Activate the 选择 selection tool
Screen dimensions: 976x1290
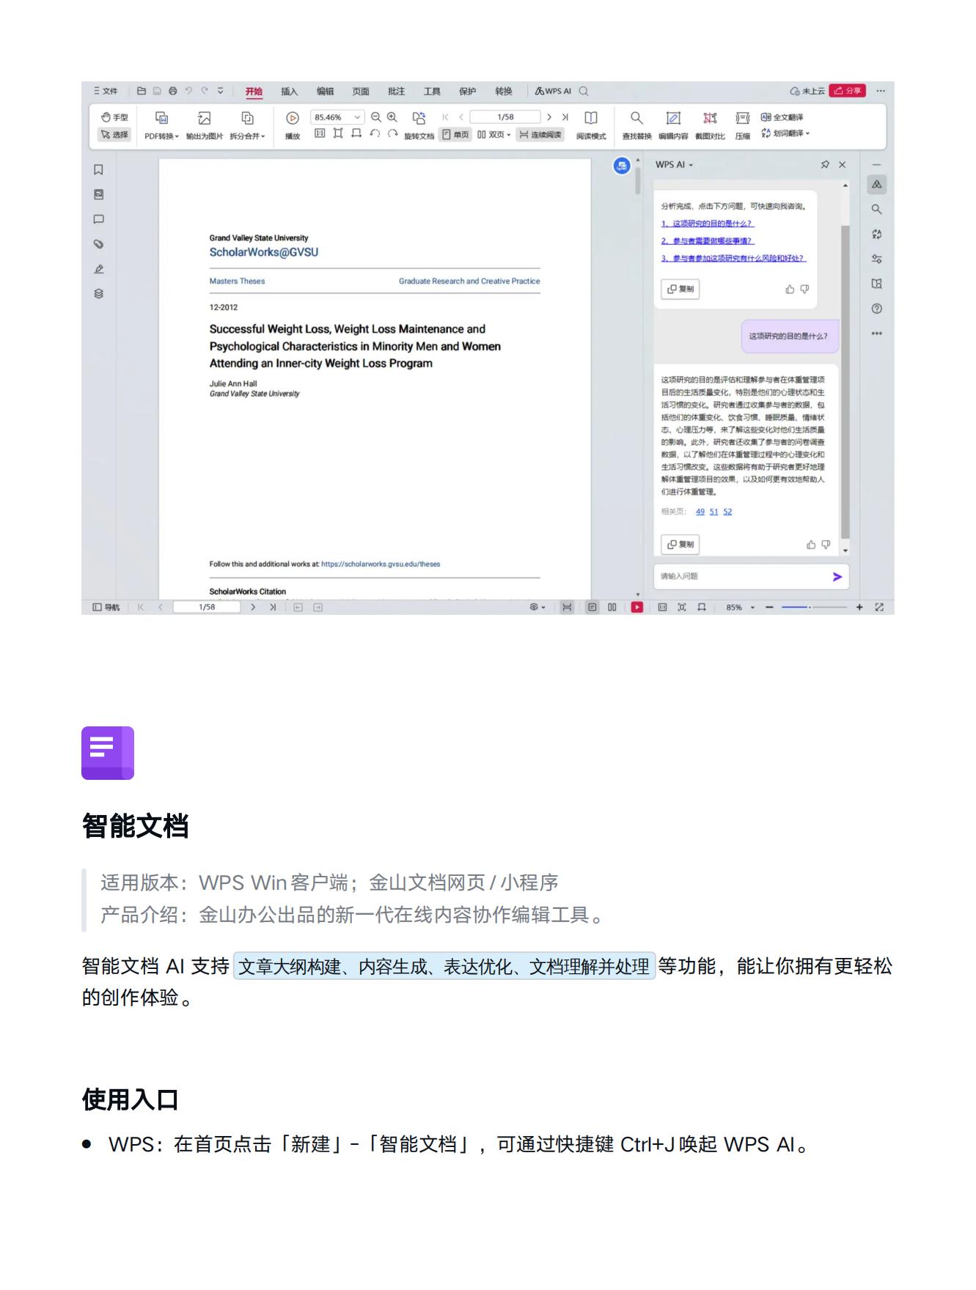point(114,135)
